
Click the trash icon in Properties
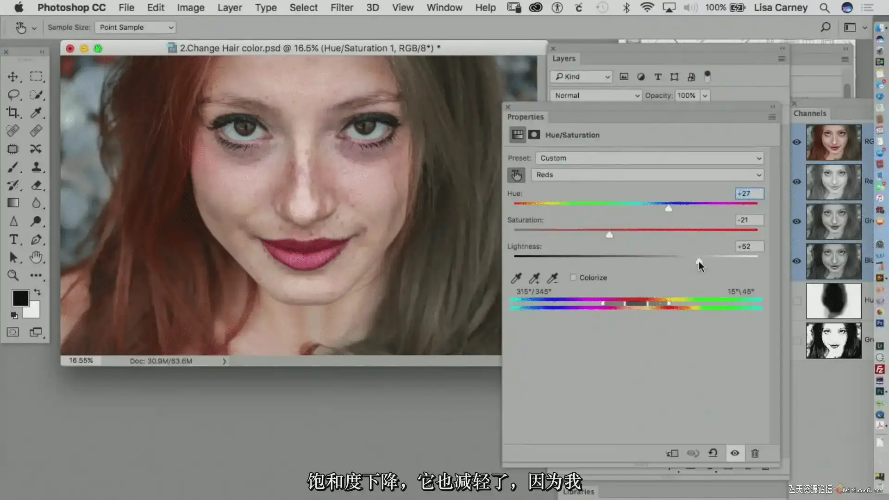click(x=755, y=453)
